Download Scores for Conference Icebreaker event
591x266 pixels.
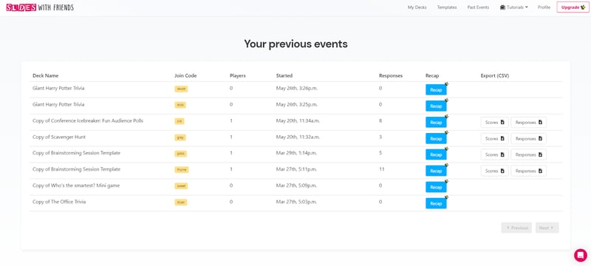(494, 123)
